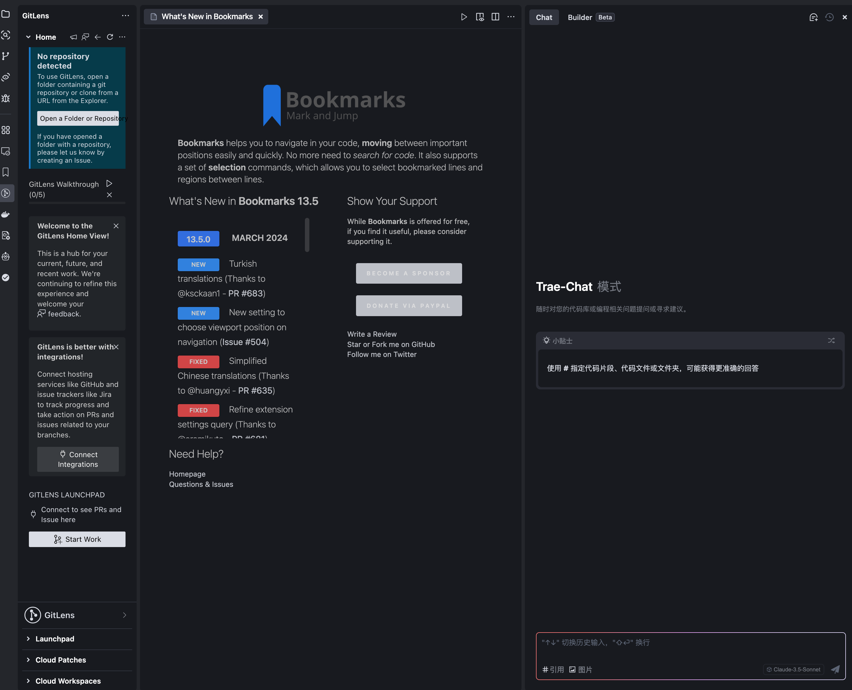Open the checkmark circle icon in activity bar
Screen dimensions: 852x690
tap(6, 278)
